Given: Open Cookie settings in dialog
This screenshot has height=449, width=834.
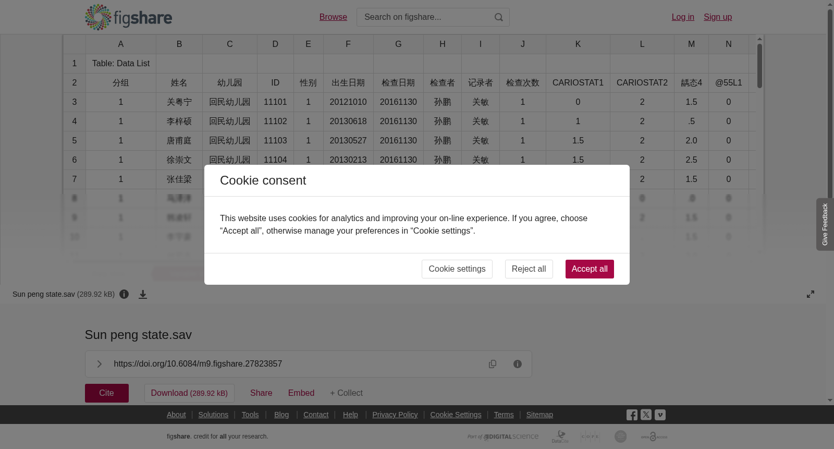Looking at the screenshot, I should tap(457, 269).
